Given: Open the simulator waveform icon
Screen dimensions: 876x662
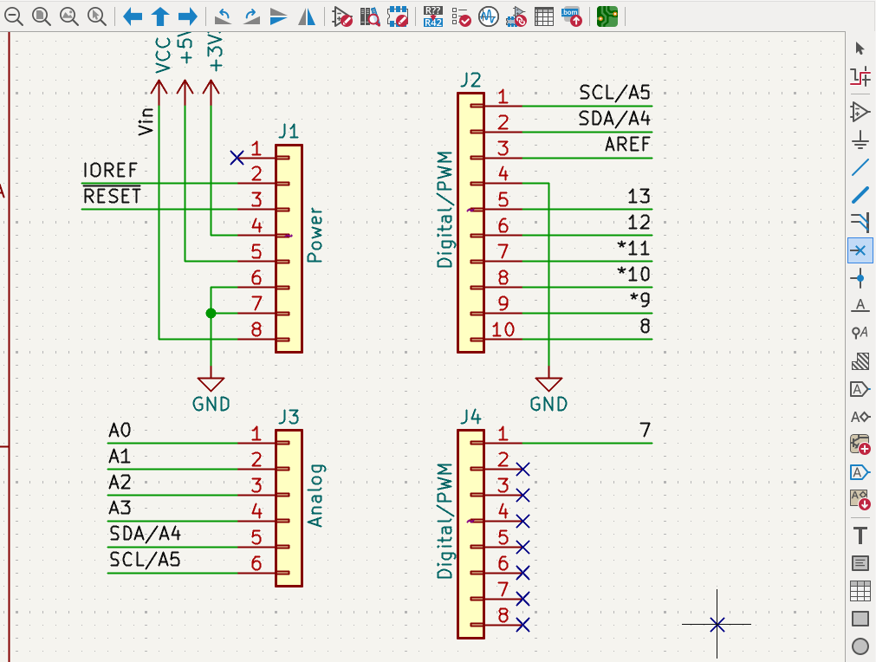Looking at the screenshot, I should coord(488,16).
